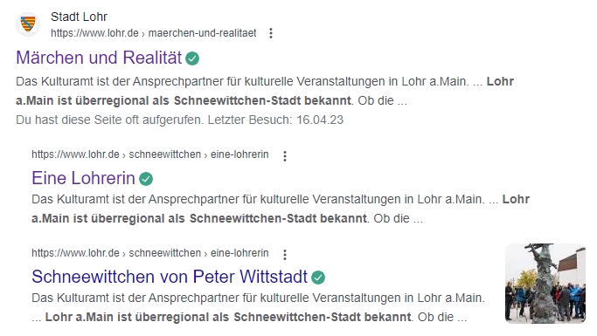Click green checkmark badge next to Märchen und Realität
Screen dimensions: 597x336
point(192,58)
